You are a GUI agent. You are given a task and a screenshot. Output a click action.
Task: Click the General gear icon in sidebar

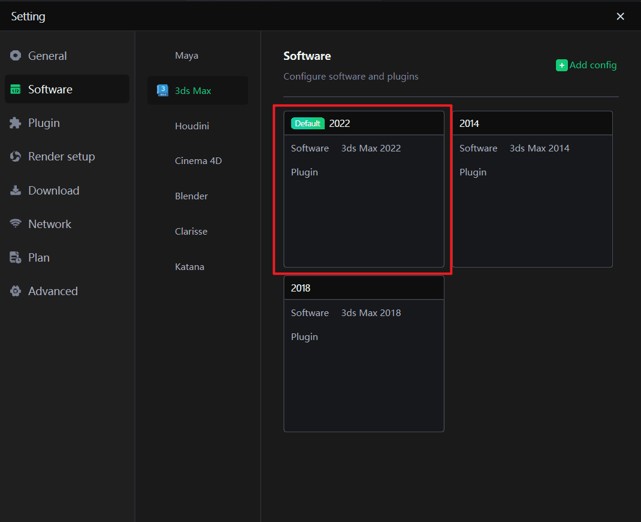pyautogui.click(x=16, y=56)
